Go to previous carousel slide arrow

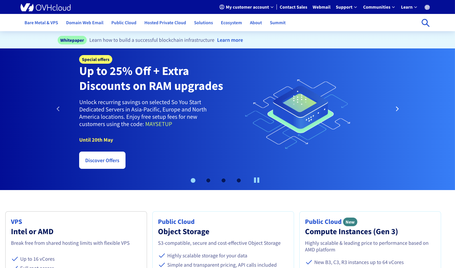(x=58, y=109)
